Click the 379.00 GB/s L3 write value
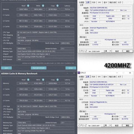Image resolution: width=134 pixels, height=134 pixels. click(38, 27)
